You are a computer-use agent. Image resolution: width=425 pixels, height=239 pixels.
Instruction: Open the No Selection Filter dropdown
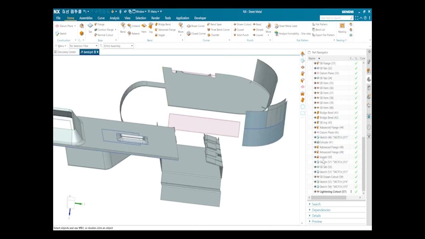coord(83,46)
